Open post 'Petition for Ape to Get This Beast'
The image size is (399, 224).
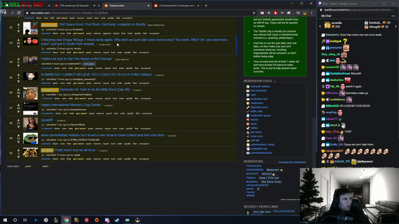click(x=76, y=58)
